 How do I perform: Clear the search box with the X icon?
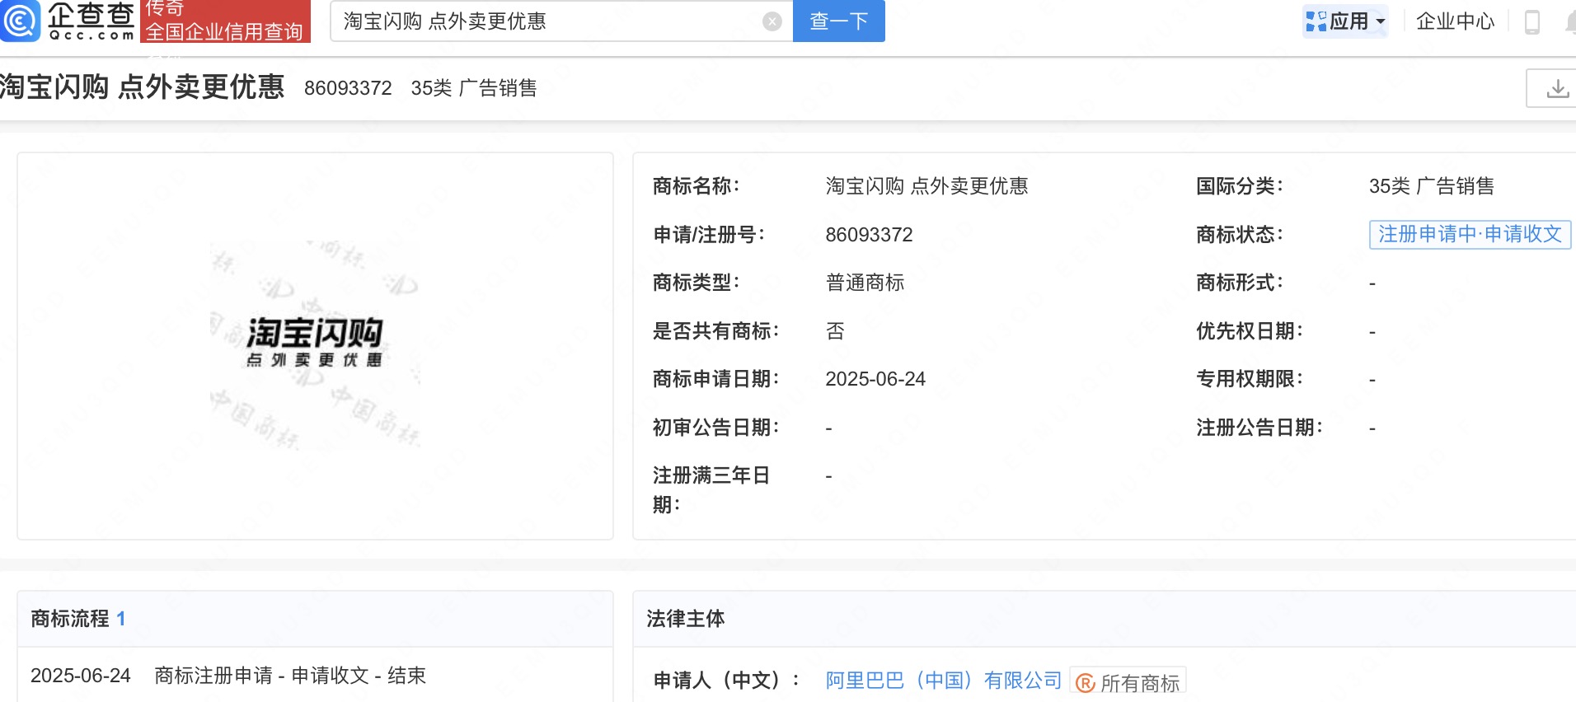(x=772, y=21)
